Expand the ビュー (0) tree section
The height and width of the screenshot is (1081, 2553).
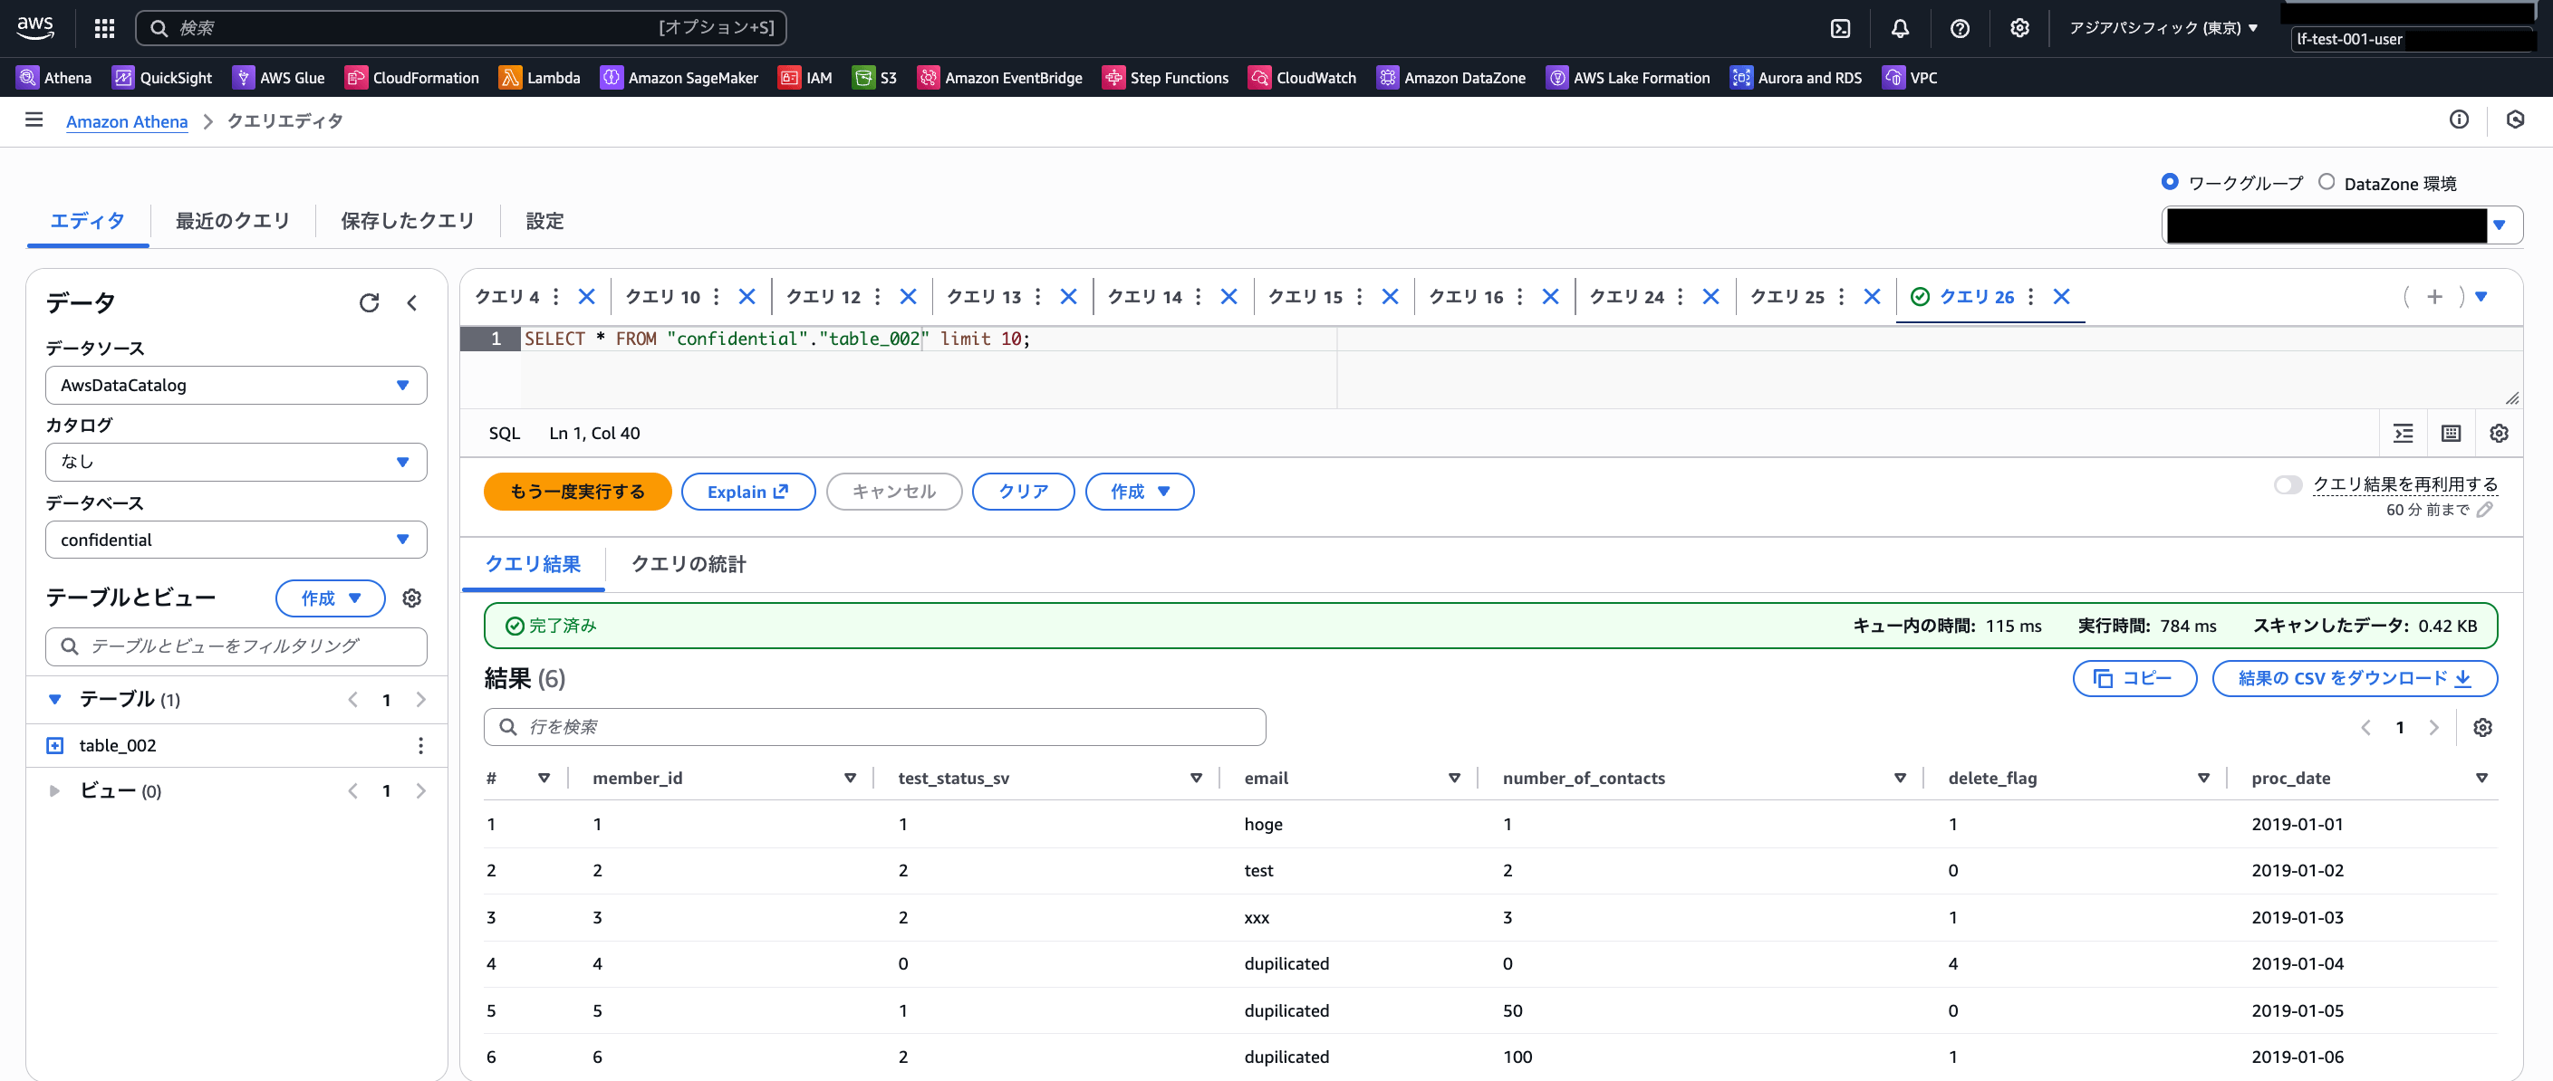click(x=54, y=790)
